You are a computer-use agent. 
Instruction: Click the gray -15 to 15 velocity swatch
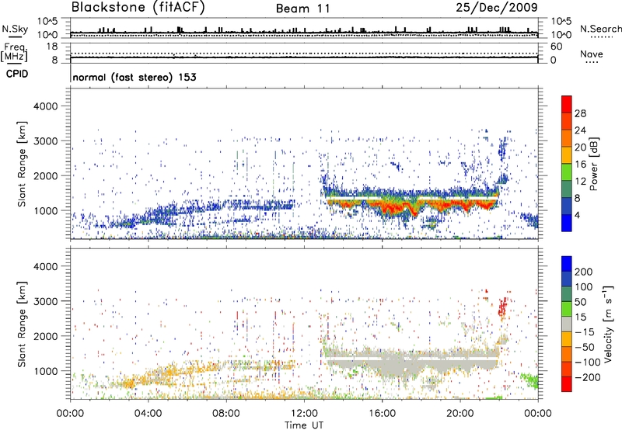point(567,324)
